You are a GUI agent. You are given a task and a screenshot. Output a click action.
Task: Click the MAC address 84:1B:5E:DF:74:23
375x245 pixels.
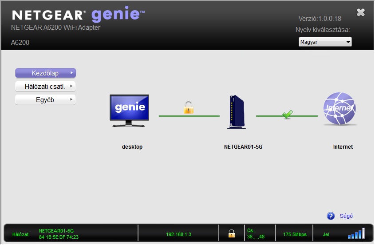[59, 237]
